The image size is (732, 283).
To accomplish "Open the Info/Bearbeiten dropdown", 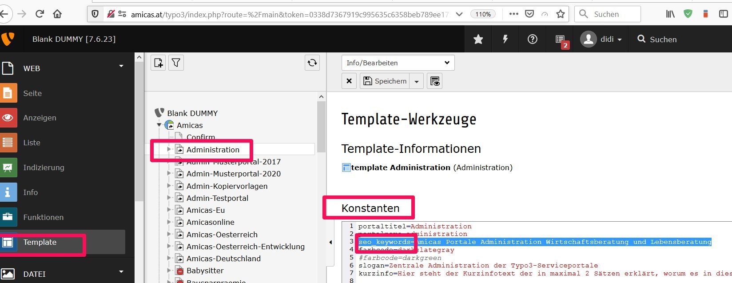I will tap(398, 63).
